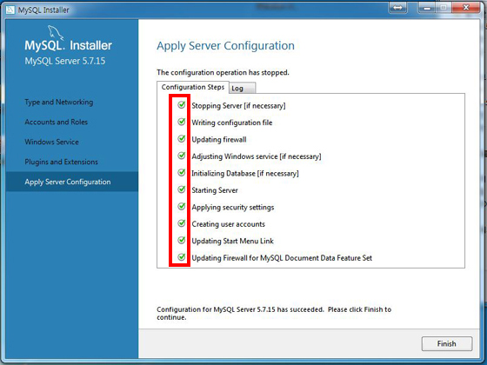Click green check beside Initializing Database
Screen dimensions: 487x365
click(x=182, y=173)
